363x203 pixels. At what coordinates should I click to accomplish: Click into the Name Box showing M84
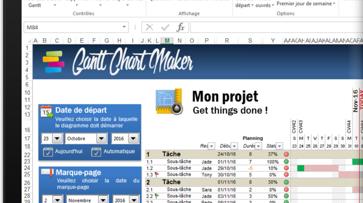pos(70,27)
